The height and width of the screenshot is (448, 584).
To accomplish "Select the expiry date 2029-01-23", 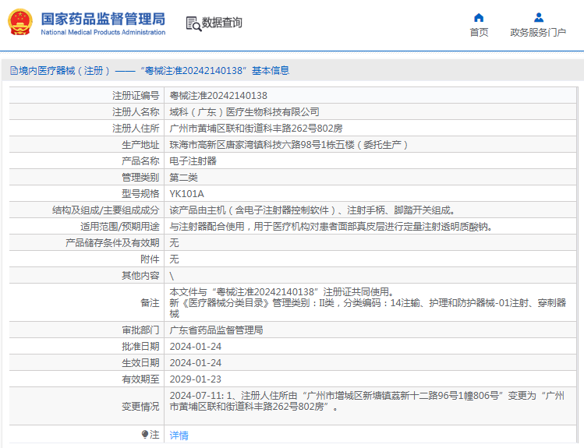I will [x=196, y=379].
